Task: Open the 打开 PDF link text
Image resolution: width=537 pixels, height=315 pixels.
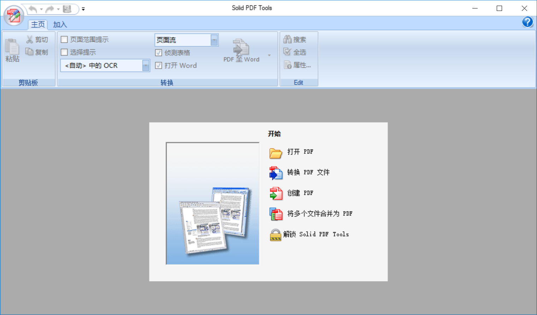Action: tap(300, 152)
